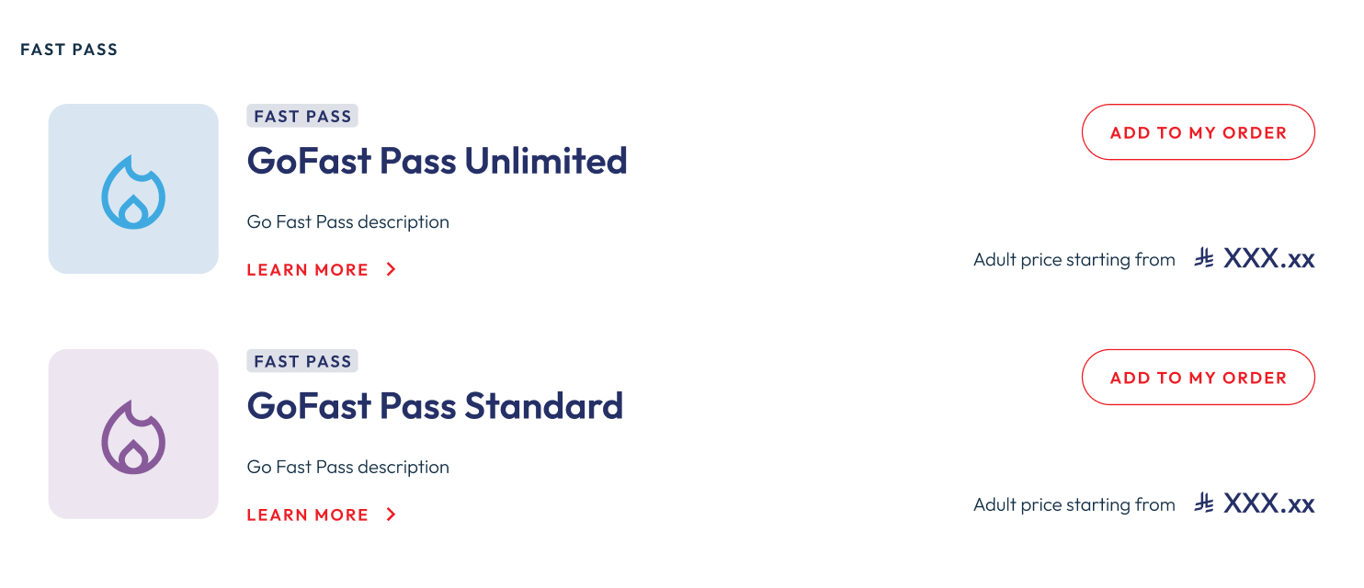This screenshot has height=588, width=1364.
Task: Open Learn More for GoFast Pass Unlimited
Action: pyautogui.click(x=308, y=270)
